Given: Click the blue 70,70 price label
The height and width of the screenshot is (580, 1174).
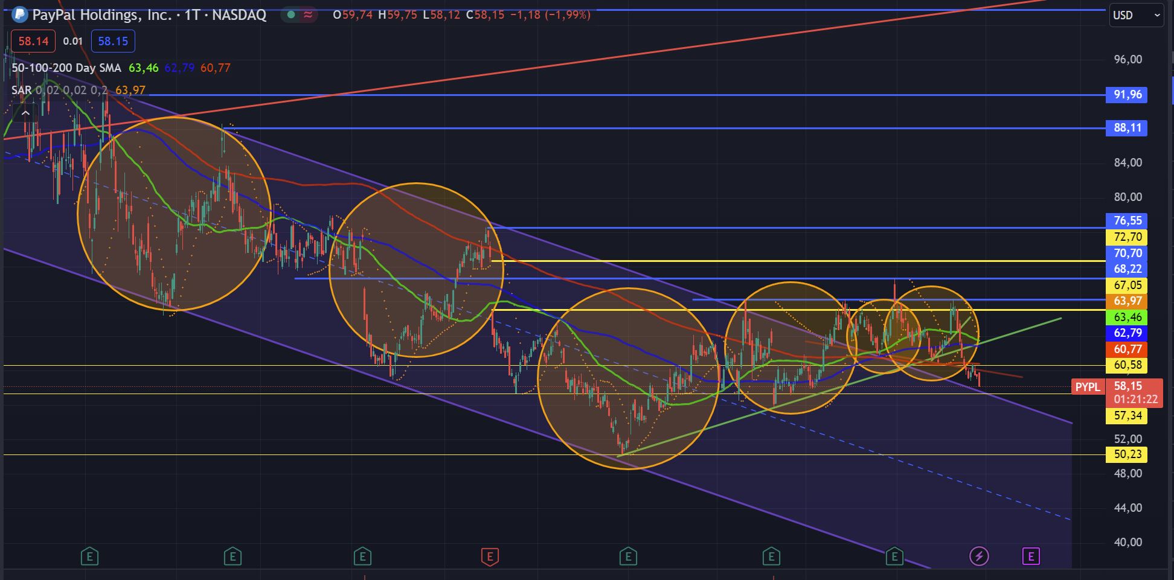Looking at the screenshot, I should click(x=1126, y=253).
